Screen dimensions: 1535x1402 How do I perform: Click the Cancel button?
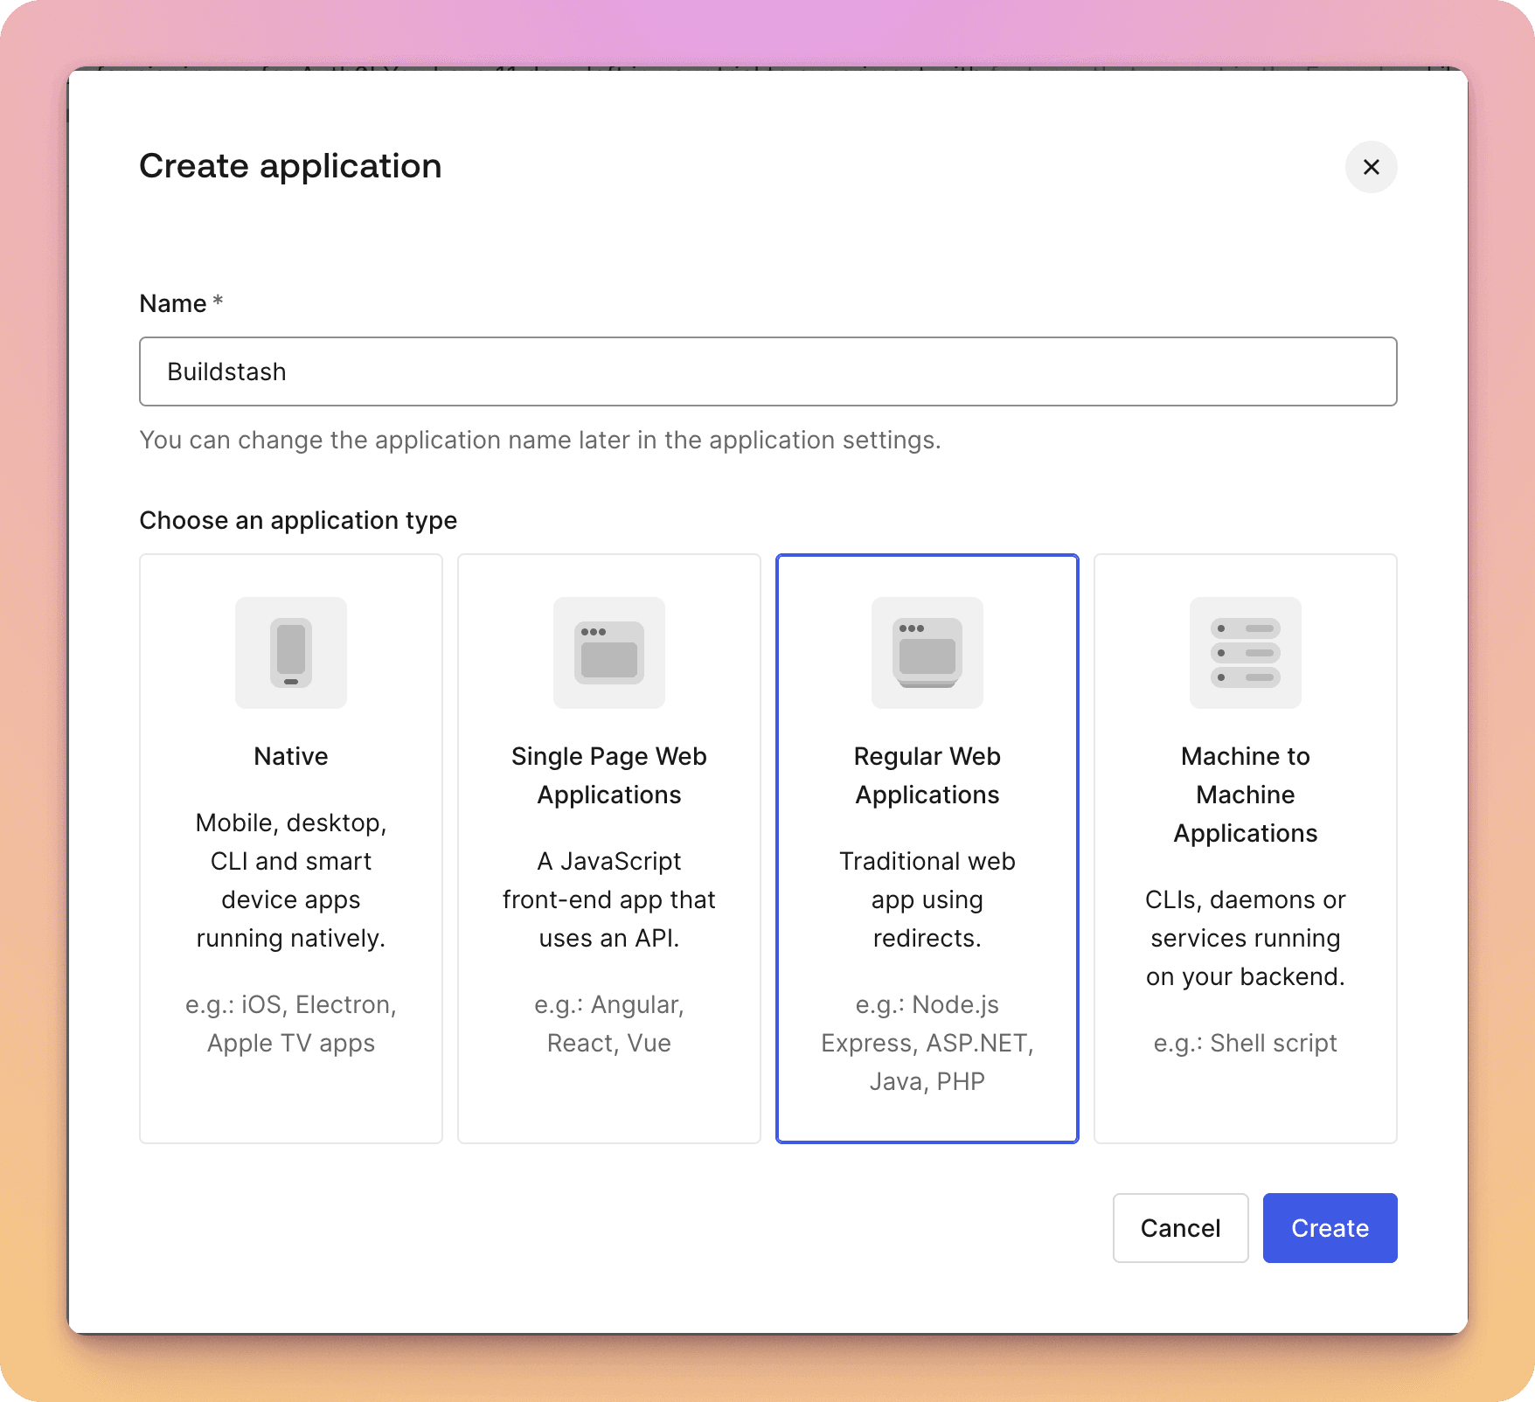tap(1180, 1228)
